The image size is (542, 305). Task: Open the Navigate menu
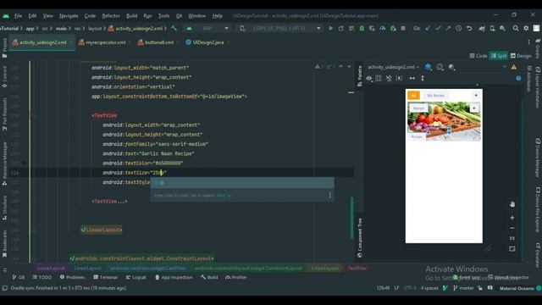click(69, 16)
